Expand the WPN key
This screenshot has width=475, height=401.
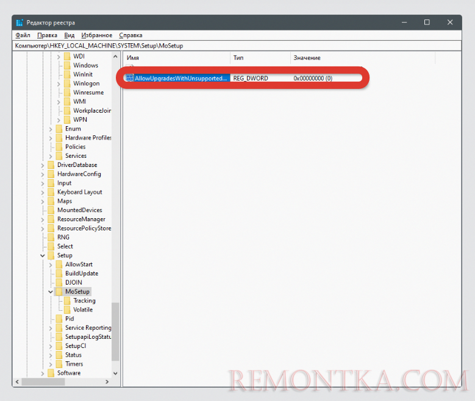pos(59,120)
